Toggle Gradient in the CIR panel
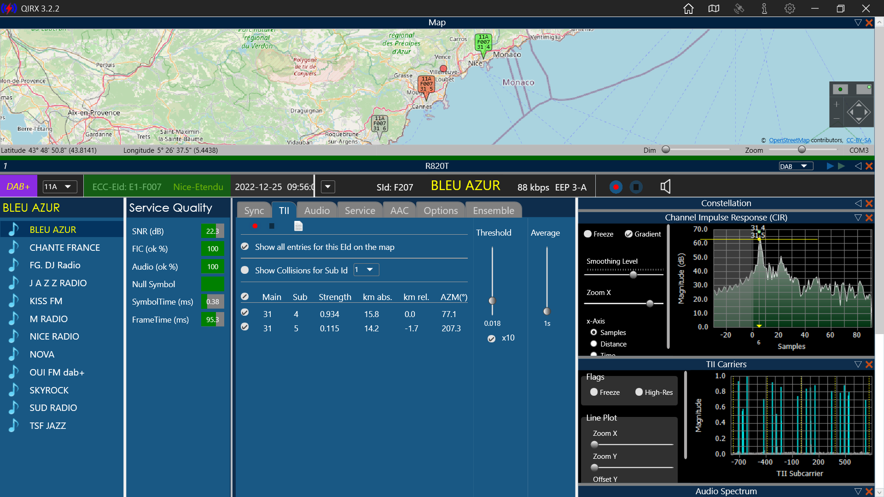884x497 pixels. coord(628,234)
